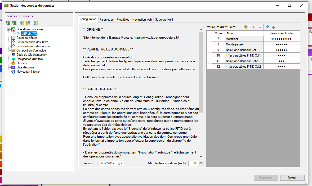
Task: Collapse the Opérations courantes tree node
Action: click(x=8, y=29)
